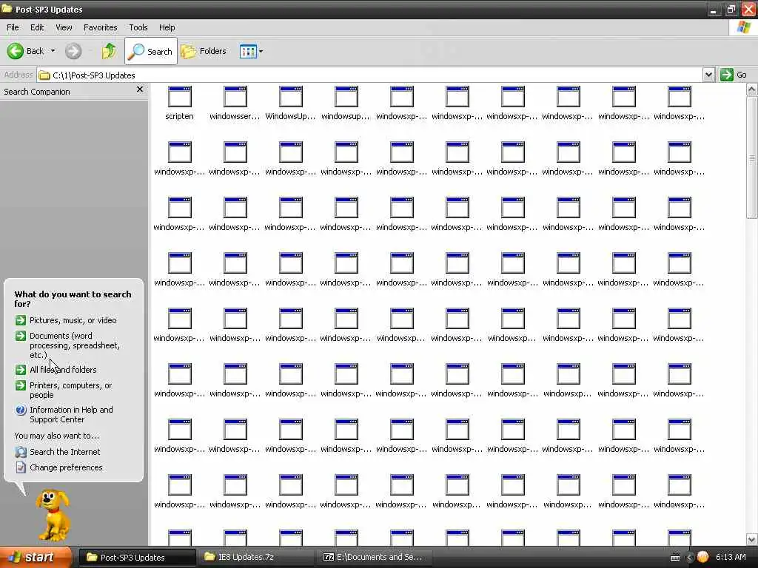Click Change preferences
Screen dimensions: 758x568
[59, 467]
